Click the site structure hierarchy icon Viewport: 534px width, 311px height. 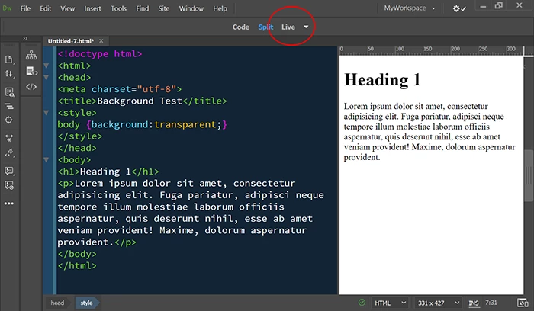[31, 55]
